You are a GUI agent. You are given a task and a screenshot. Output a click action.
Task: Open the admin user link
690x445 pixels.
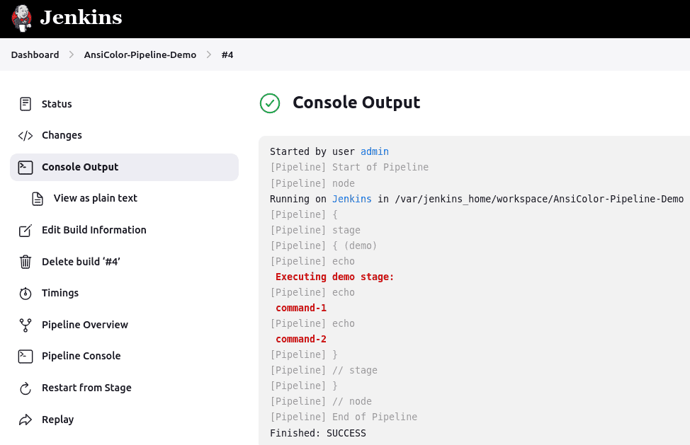[x=375, y=151]
